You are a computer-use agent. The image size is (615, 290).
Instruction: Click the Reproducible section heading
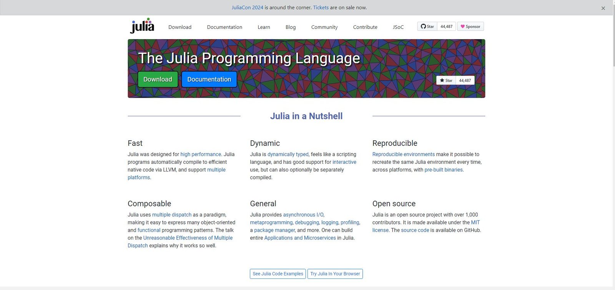[x=395, y=143]
